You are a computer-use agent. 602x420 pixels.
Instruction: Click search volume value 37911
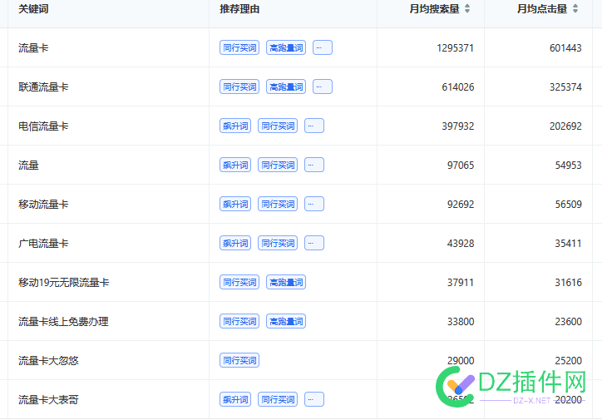(461, 283)
